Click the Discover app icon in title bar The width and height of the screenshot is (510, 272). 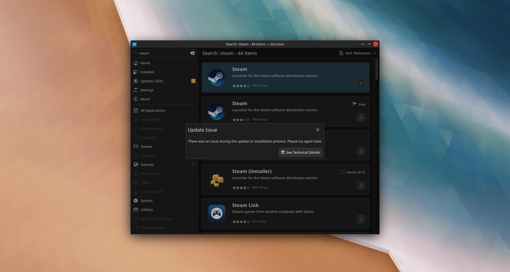click(134, 44)
